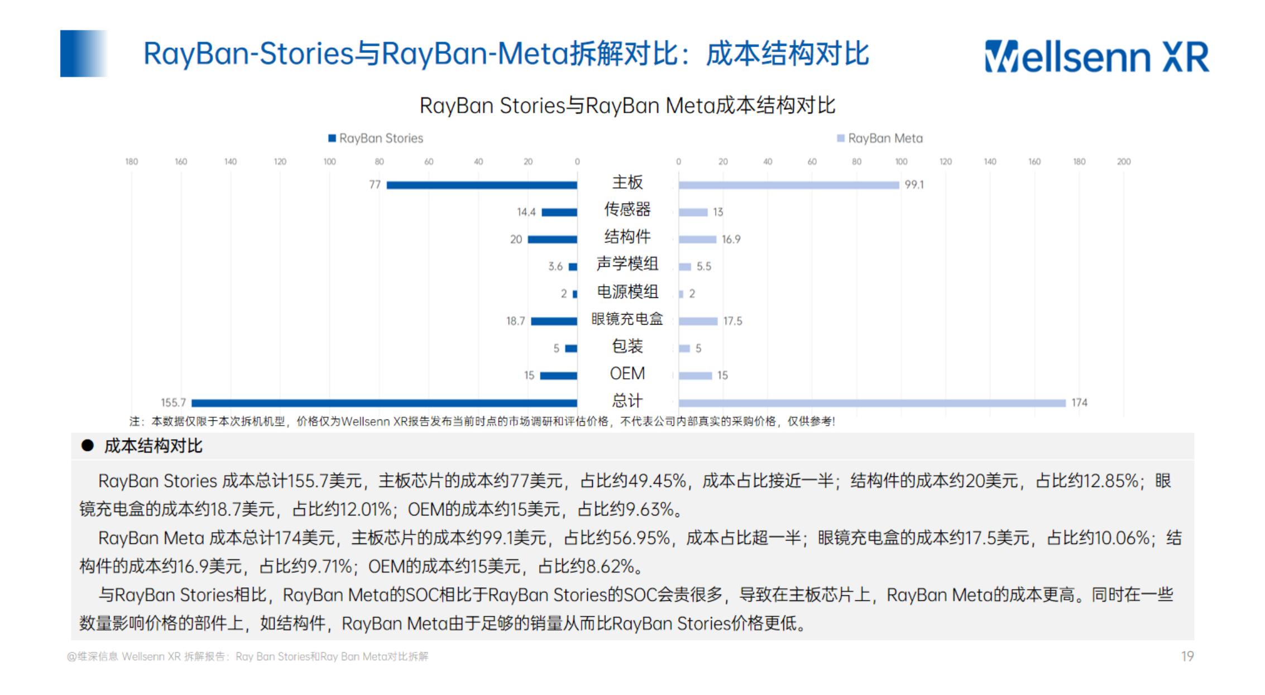Screen dimensions: 1265x695
Task: Click the light blue RayBan Meta legend swatch
Action: (841, 138)
